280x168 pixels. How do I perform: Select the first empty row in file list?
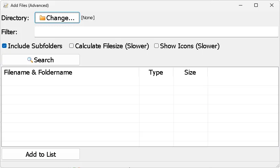coord(70,81)
